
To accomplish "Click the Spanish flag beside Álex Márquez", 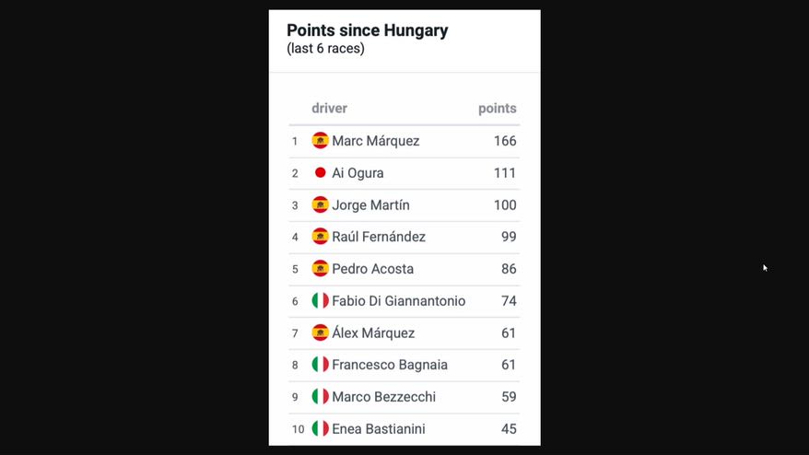I will 320,332.
